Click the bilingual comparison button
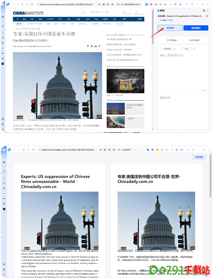213x278 pixels. pyautogui.click(x=170, y=28)
